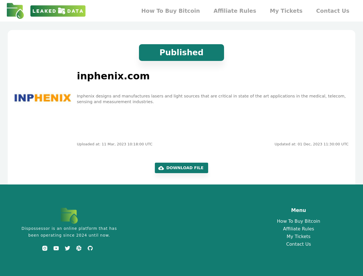Click the cloud icon on the Download File button
This screenshot has height=276, width=363.
161,168
